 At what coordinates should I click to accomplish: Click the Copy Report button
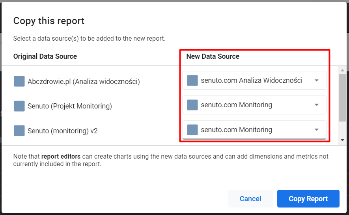point(308,198)
